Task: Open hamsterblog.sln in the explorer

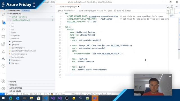Action: point(31,57)
